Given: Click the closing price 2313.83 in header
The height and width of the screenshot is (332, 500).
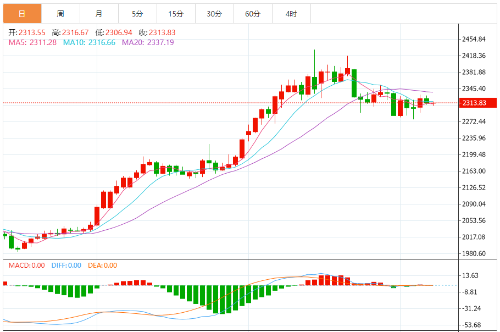Looking at the screenshot, I should 162,32.
